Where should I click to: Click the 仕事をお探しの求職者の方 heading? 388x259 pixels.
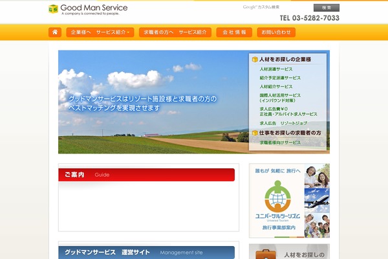[x=290, y=133]
